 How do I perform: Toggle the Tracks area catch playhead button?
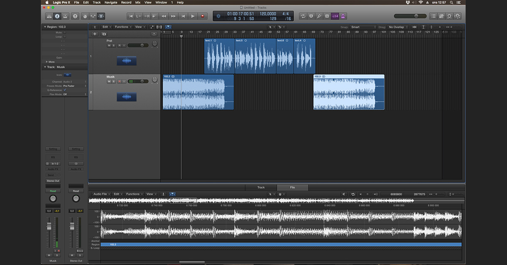pos(168,27)
